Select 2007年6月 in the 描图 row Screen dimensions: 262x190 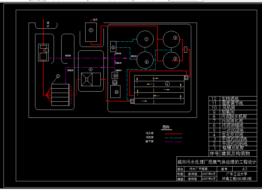(x=209, y=179)
